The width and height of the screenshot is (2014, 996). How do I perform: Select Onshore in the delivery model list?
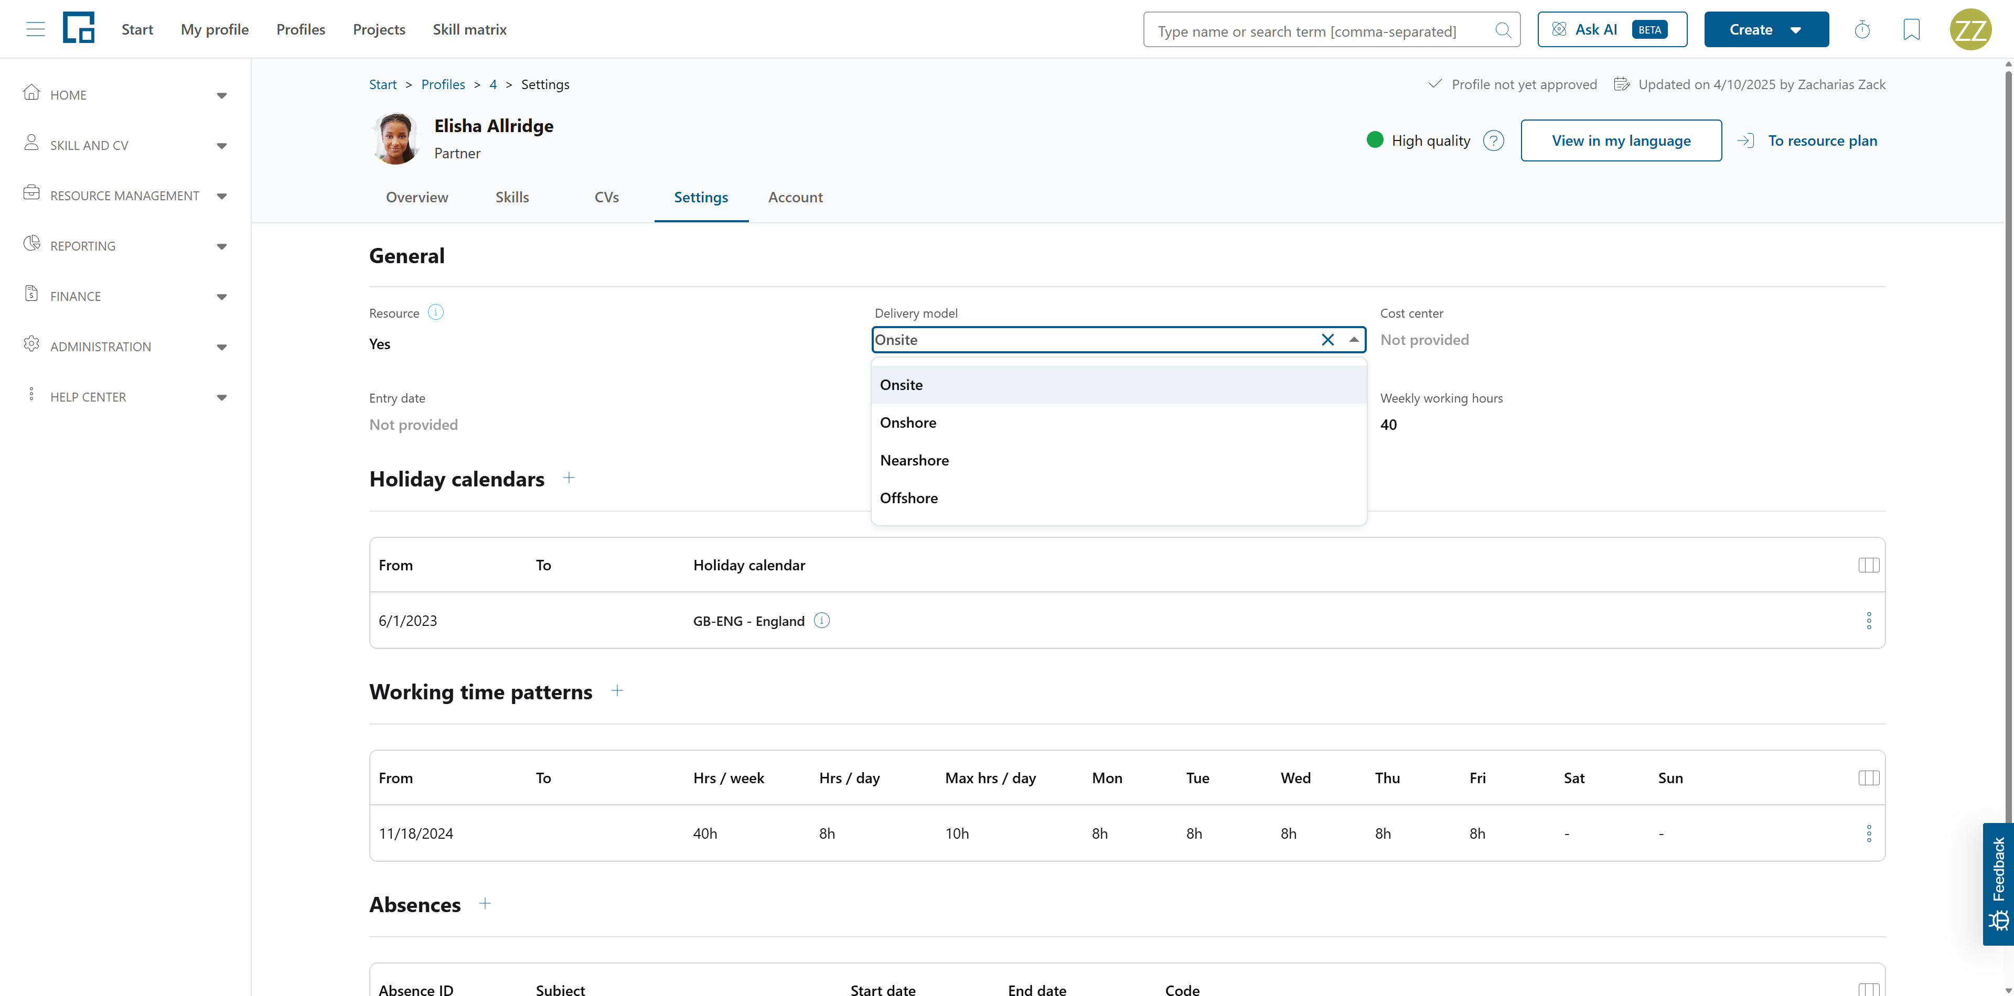(x=1119, y=423)
